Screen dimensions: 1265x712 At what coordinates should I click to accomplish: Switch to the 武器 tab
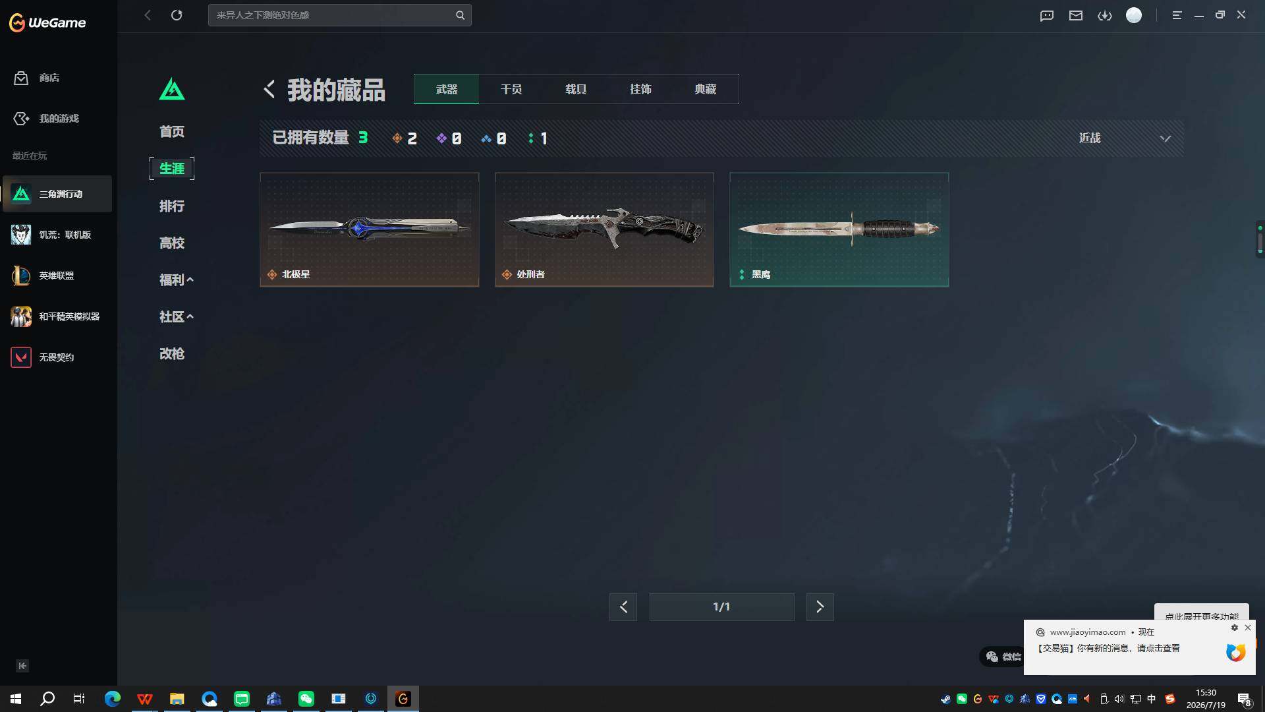coord(447,89)
